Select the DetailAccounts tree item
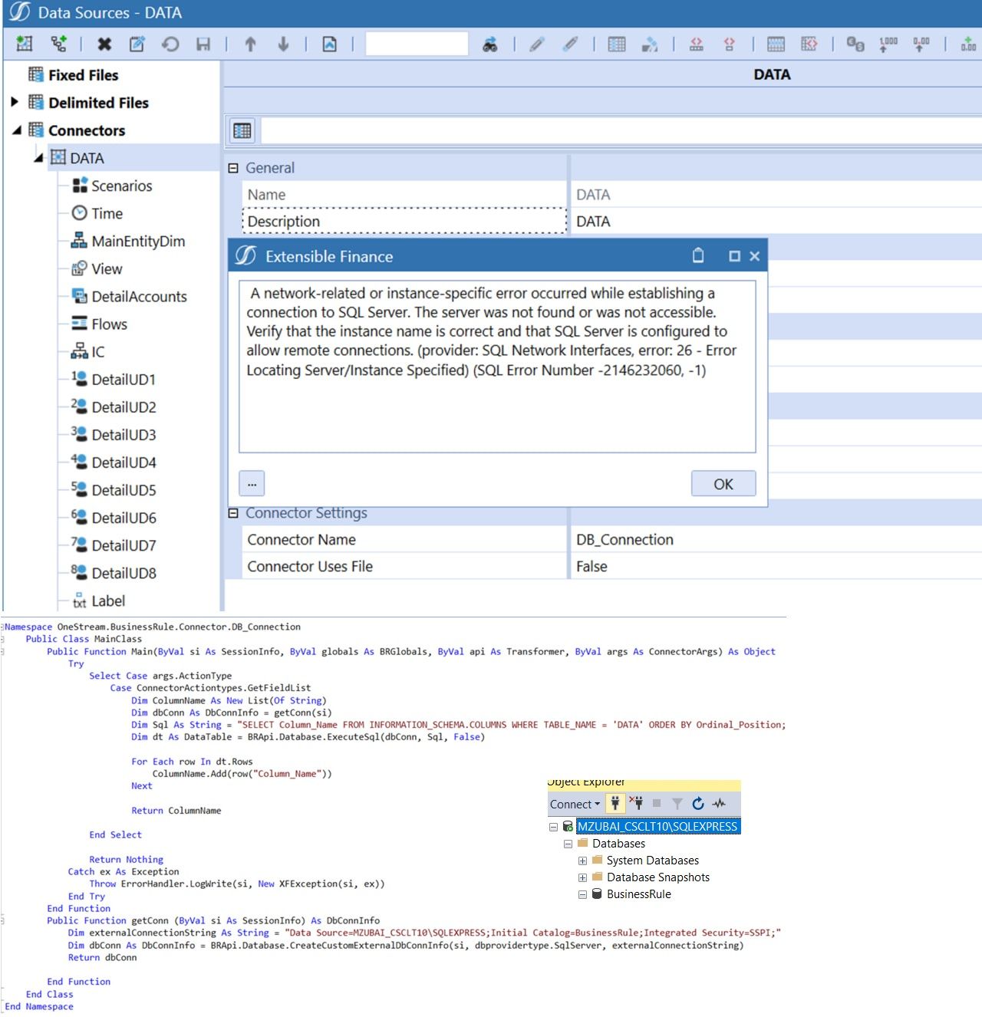982x1017 pixels. pos(139,297)
